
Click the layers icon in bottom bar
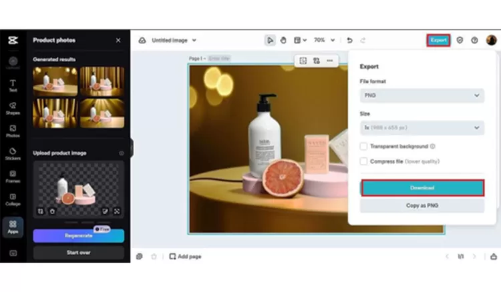(x=140, y=256)
